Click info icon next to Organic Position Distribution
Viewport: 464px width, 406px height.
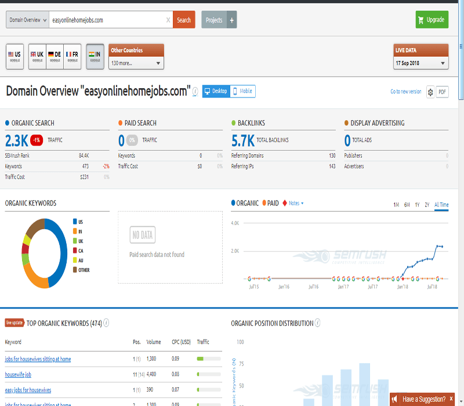tap(317, 323)
